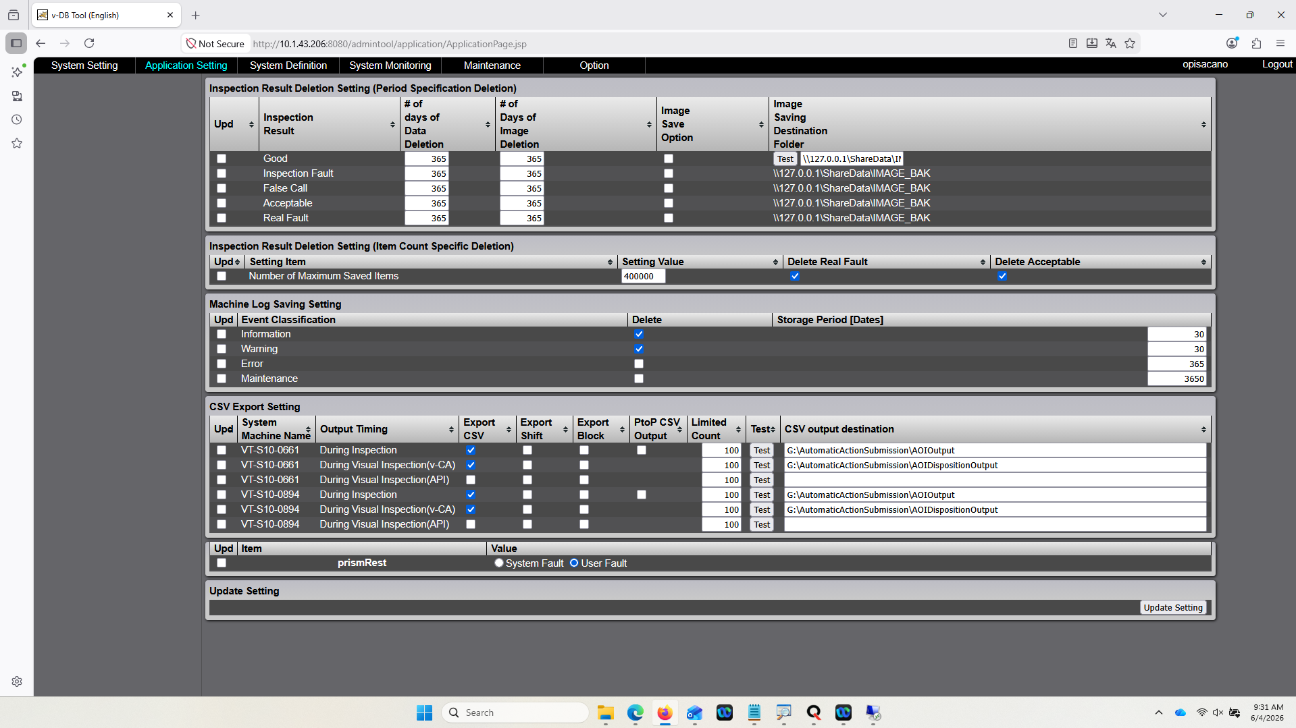Sort by Inspection Result column arrows
The image size is (1296, 728).
(392, 125)
